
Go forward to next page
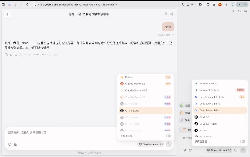[21, 5]
